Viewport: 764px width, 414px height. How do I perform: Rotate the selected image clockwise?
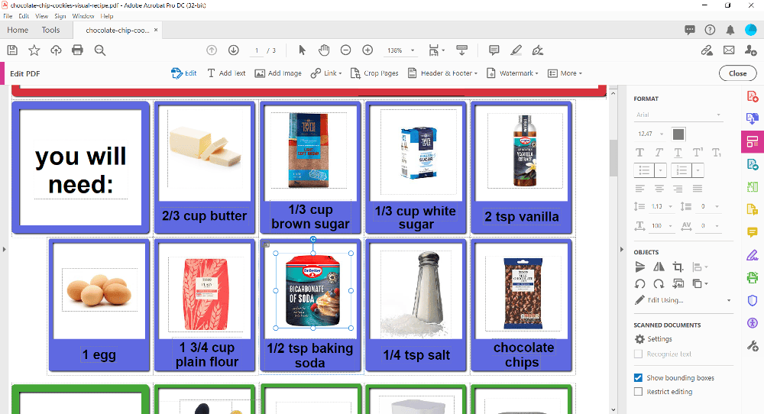point(659,284)
